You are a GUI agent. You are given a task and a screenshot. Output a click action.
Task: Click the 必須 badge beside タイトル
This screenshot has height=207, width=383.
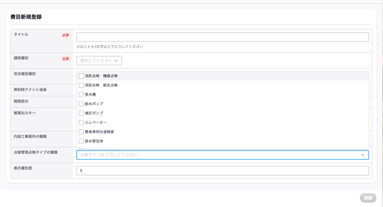tap(66, 35)
